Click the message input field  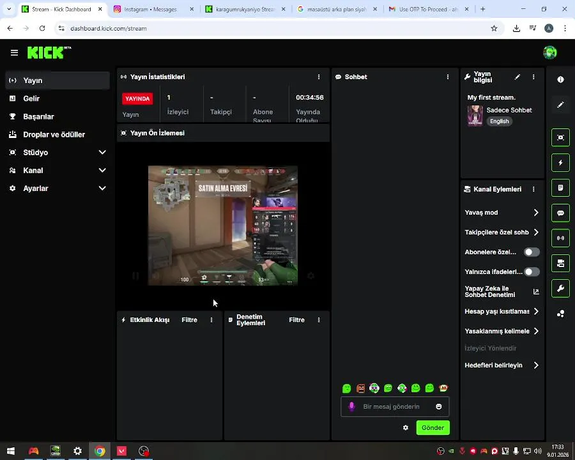[395, 406]
